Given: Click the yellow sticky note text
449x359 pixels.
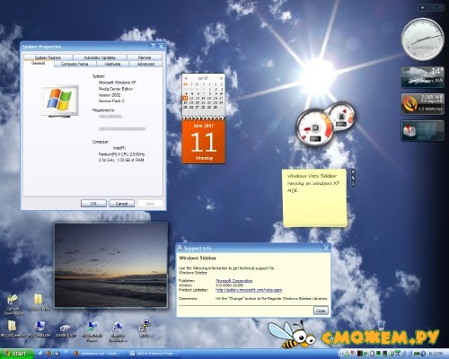Looking at the screenshot, I should 313,183.
